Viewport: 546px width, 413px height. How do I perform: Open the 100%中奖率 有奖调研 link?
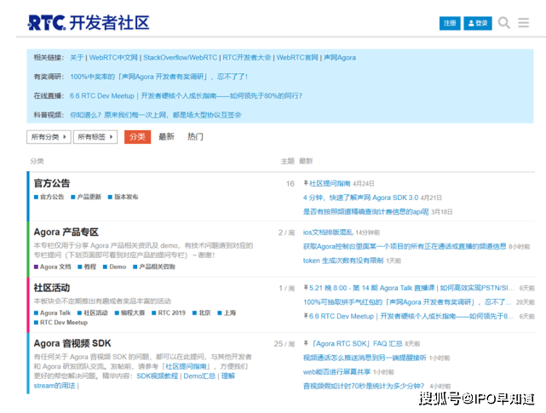click(158, 77)
